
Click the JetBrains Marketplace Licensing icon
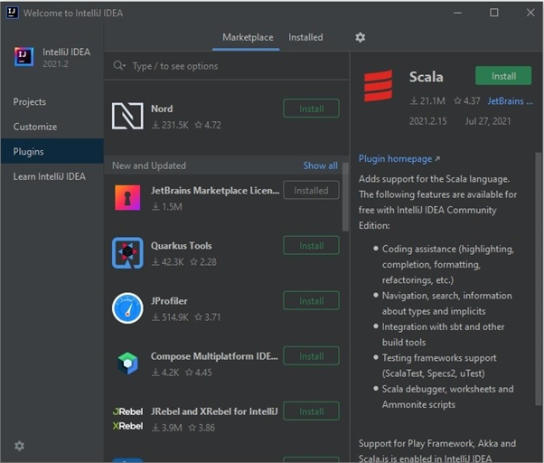[127, 198]
